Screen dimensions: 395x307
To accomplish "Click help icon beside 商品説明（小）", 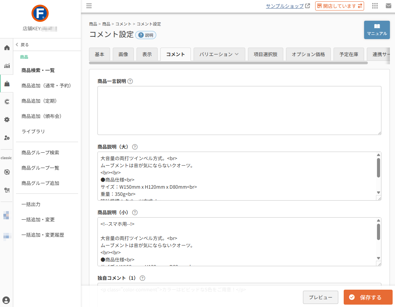I will click(135, 212).
